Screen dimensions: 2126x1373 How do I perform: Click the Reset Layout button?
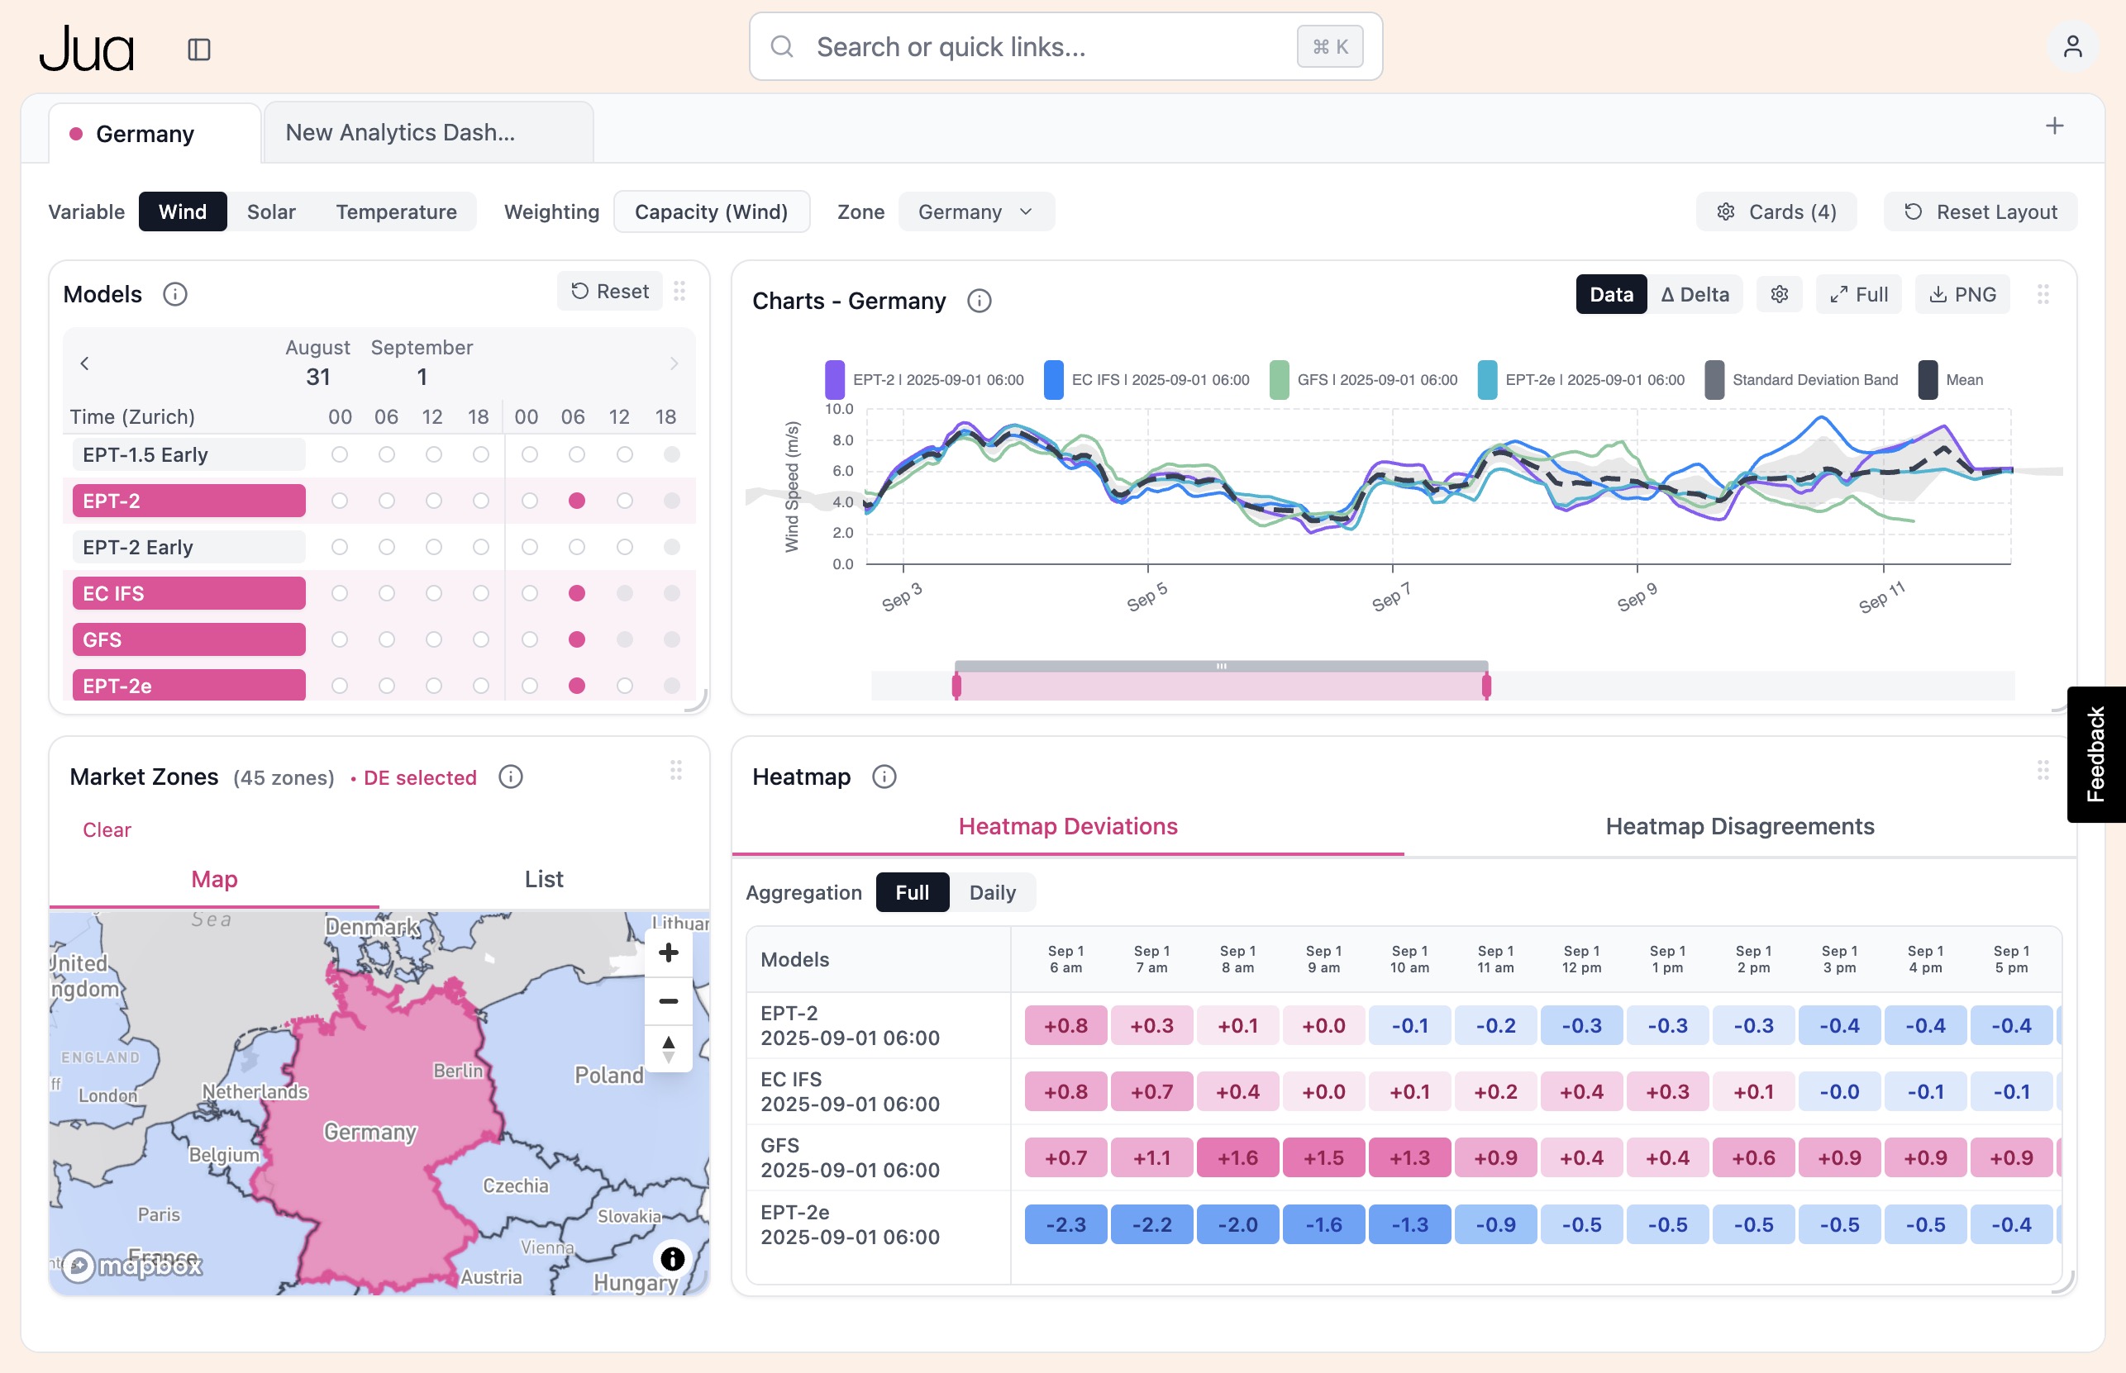[x=1980, y=211]
